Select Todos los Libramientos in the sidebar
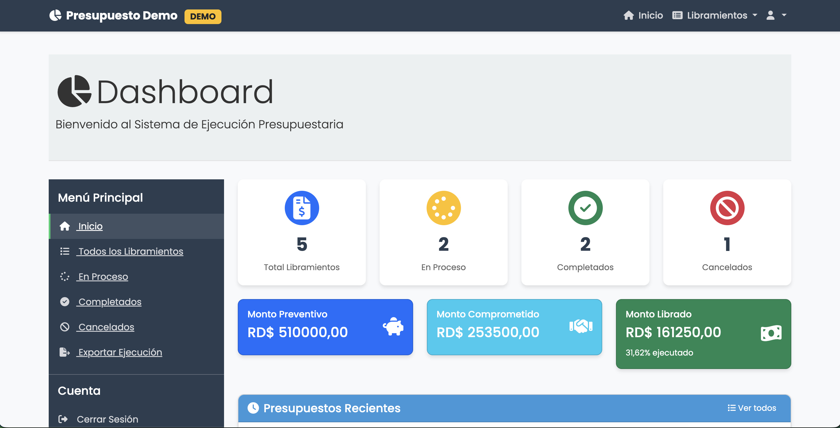This screenshot has height=428, width=840. click(130, 251)
